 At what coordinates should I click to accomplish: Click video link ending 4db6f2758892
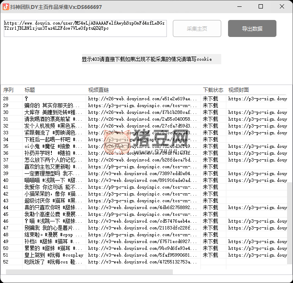[x=142, y=207]
